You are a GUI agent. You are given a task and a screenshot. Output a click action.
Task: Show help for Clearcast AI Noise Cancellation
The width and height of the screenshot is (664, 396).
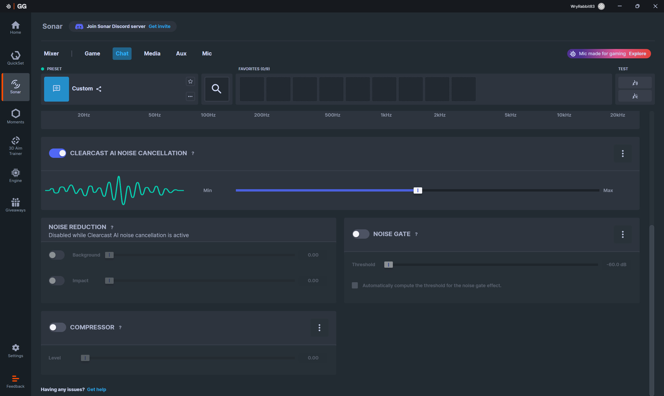[193, 153]
